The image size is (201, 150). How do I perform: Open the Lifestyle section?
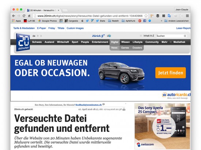coord(137,42)
